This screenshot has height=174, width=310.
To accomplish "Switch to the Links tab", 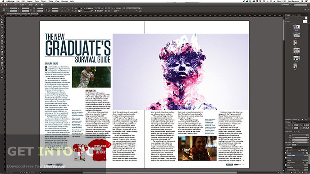I will pyautogui.click(x=299, y=15).
